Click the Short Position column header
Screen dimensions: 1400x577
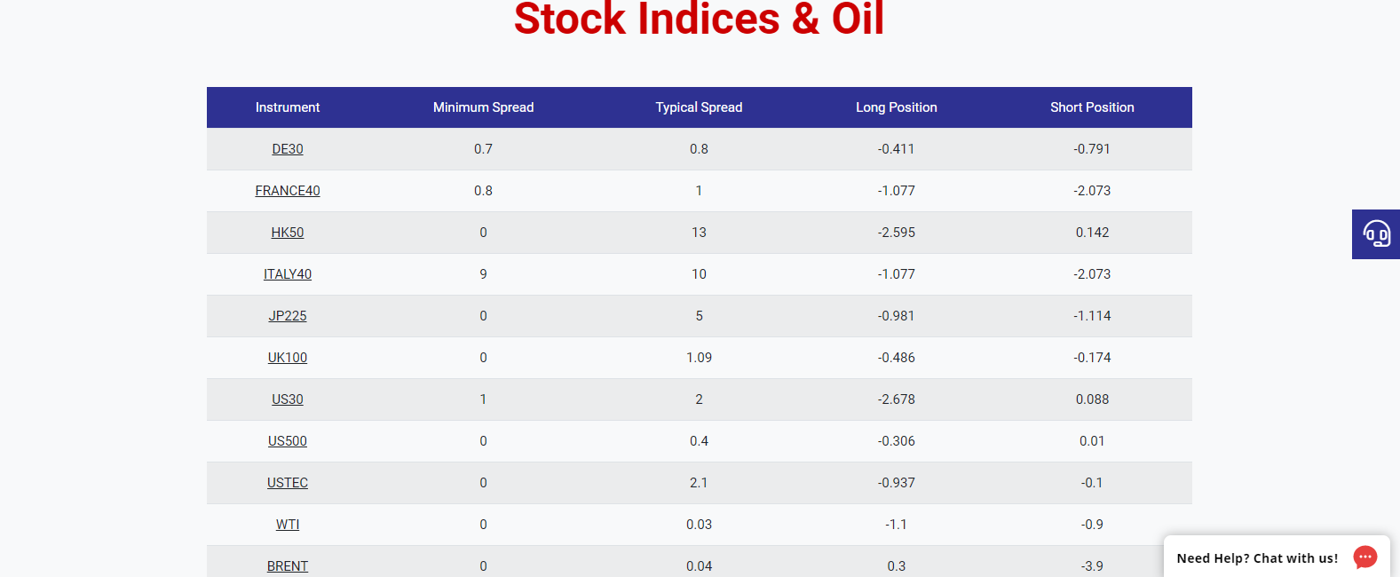point(1092,107)
